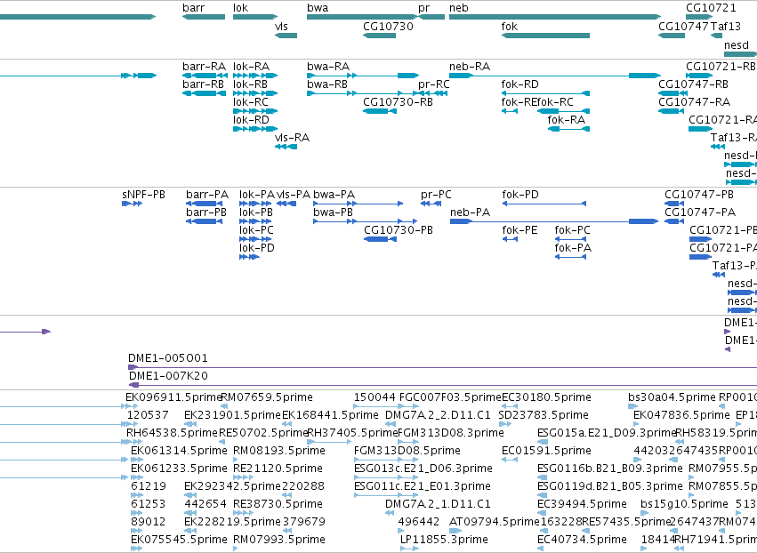Viewport: 757px width, 553px height.
Task: Click the lok-RC transcript label
Action: coord(251,102)
